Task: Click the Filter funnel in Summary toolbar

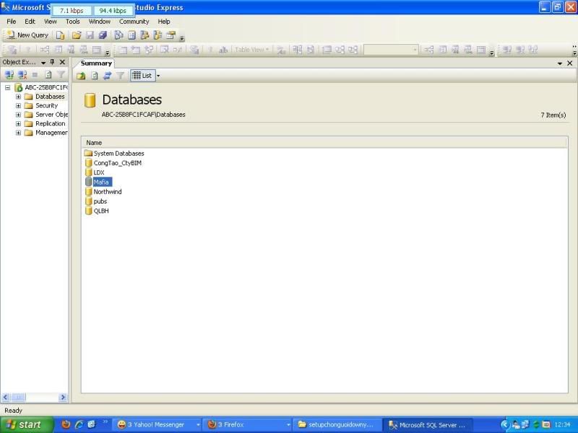Action: click(x=120, y=76)
